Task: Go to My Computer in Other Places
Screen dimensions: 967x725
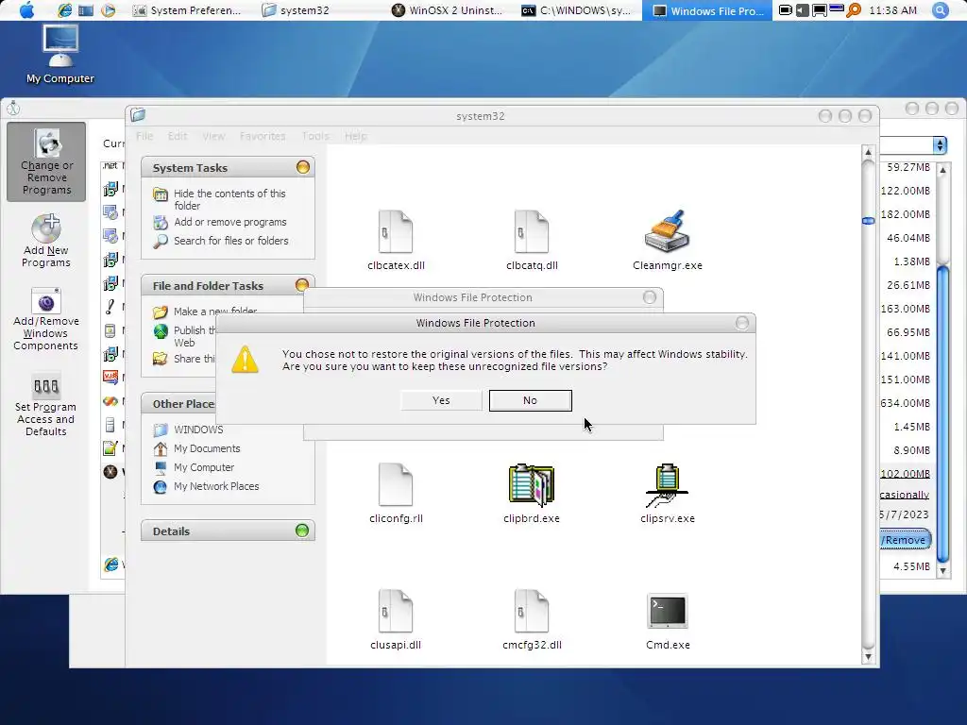Action: point(204,467)
